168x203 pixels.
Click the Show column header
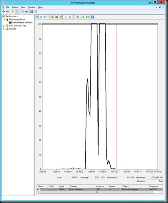tap(40, 186)
